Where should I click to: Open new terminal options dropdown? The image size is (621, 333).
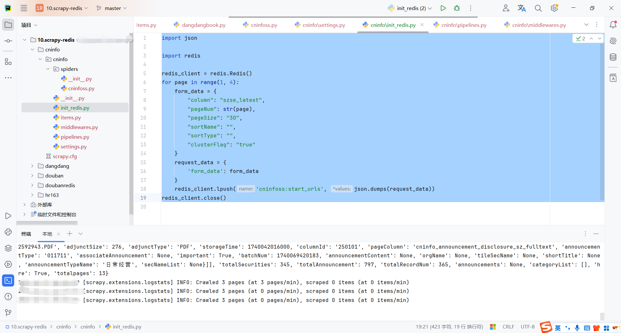(81, 234)
